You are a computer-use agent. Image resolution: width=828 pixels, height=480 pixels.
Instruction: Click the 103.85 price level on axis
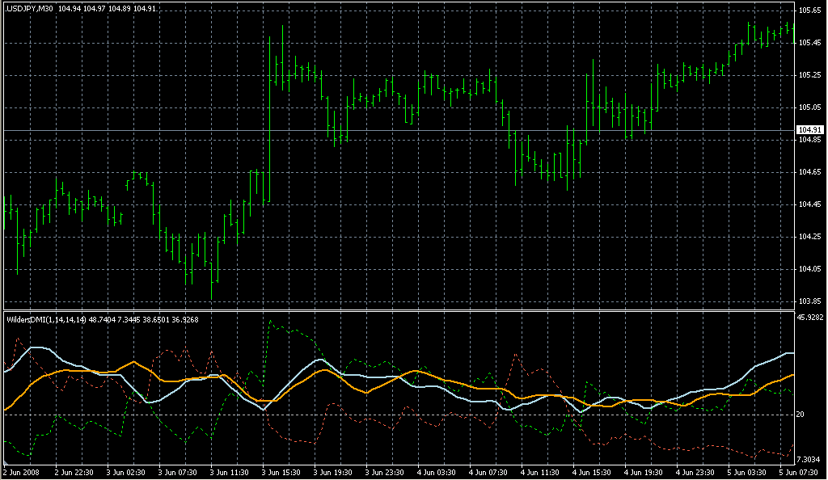coord(809,301)
